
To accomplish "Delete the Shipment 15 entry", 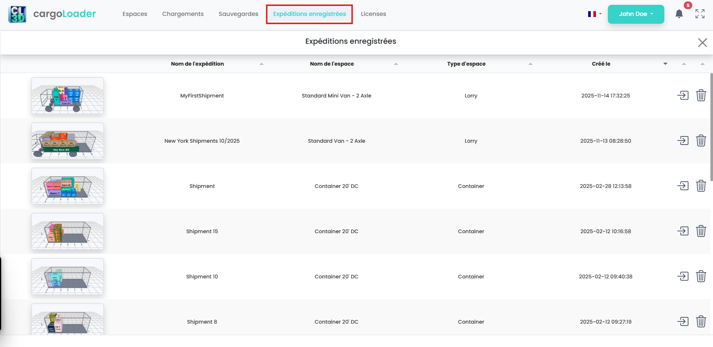I will [x=701, y=231].
